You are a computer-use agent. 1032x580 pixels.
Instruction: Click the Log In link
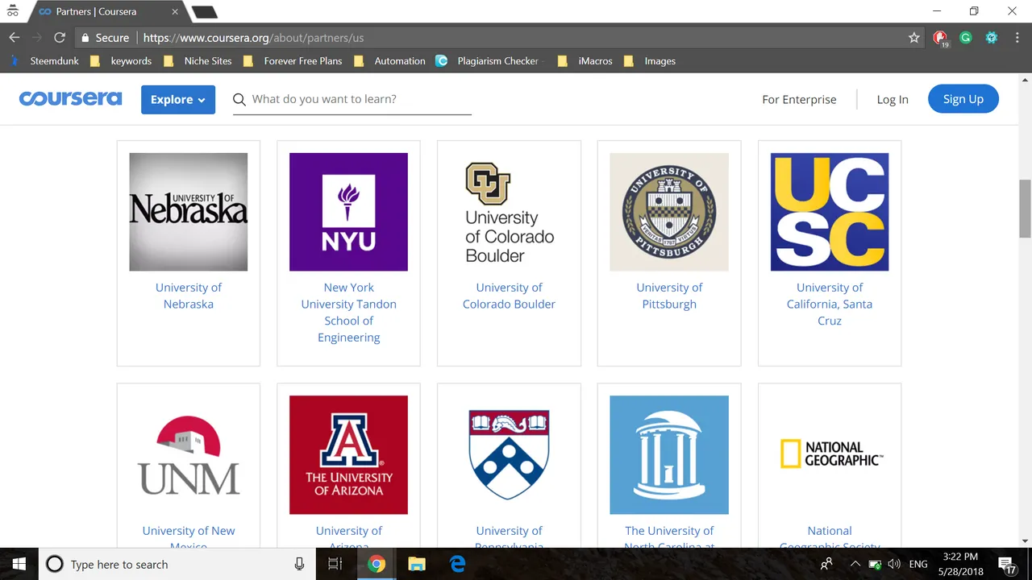[893, 99]
